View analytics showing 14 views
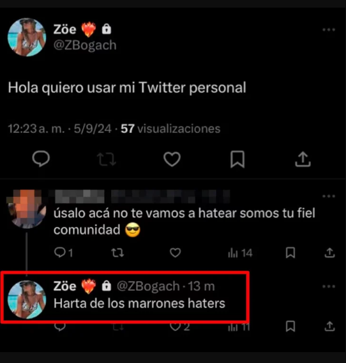 point(240,253)
